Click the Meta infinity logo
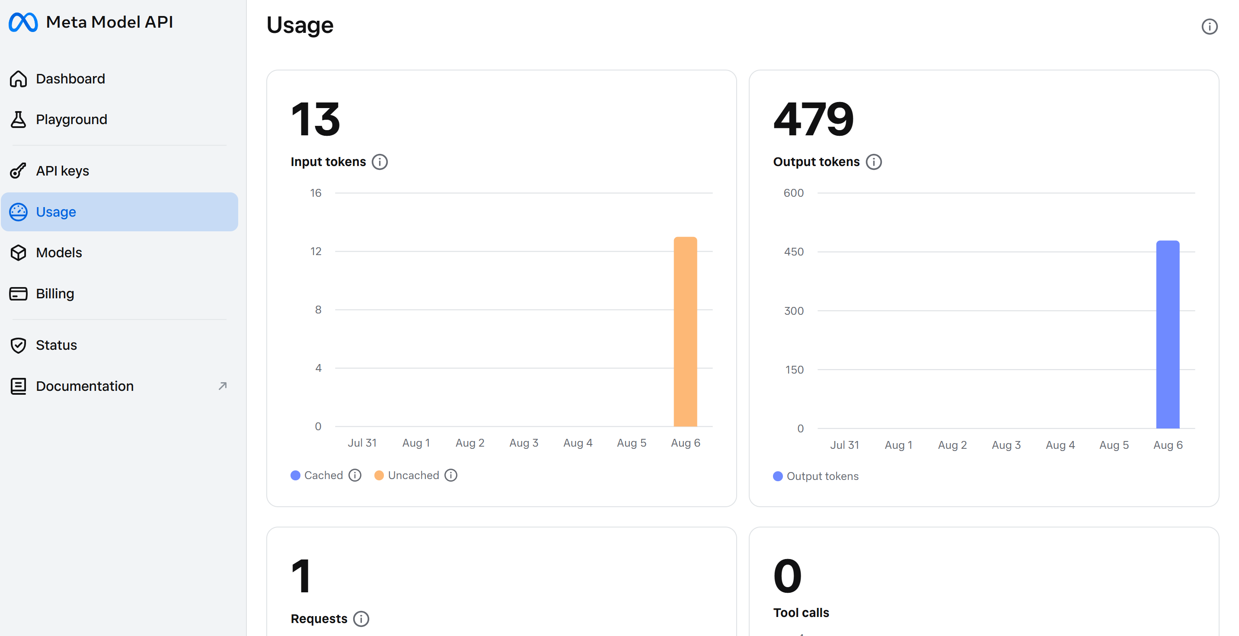 [23, 22]
